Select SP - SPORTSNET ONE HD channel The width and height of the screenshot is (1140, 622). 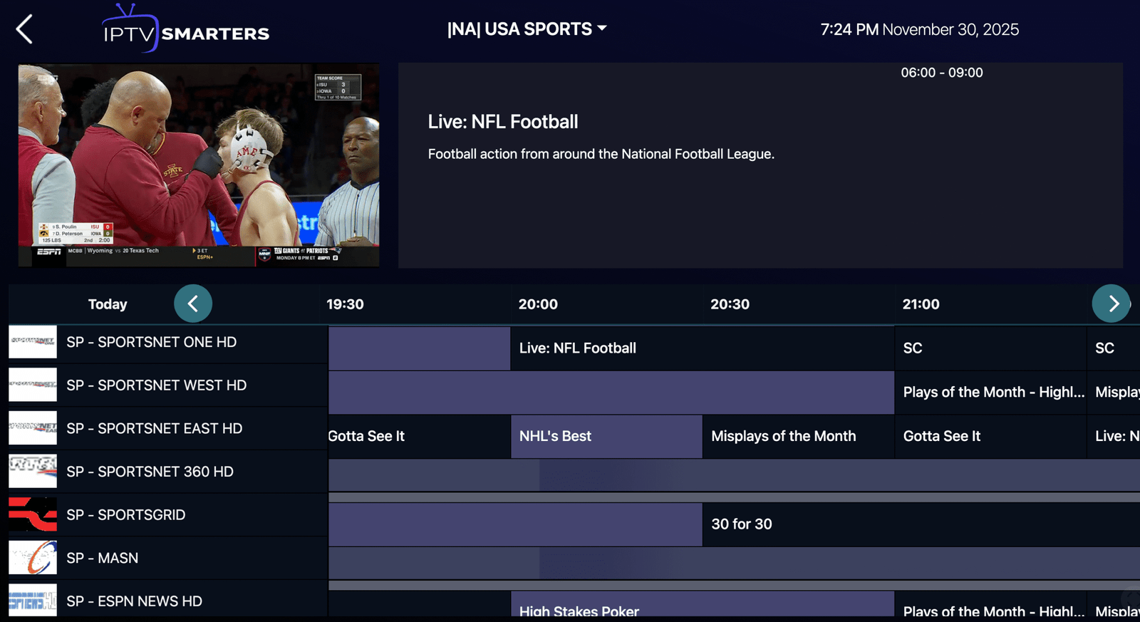[x=151, y=342]
